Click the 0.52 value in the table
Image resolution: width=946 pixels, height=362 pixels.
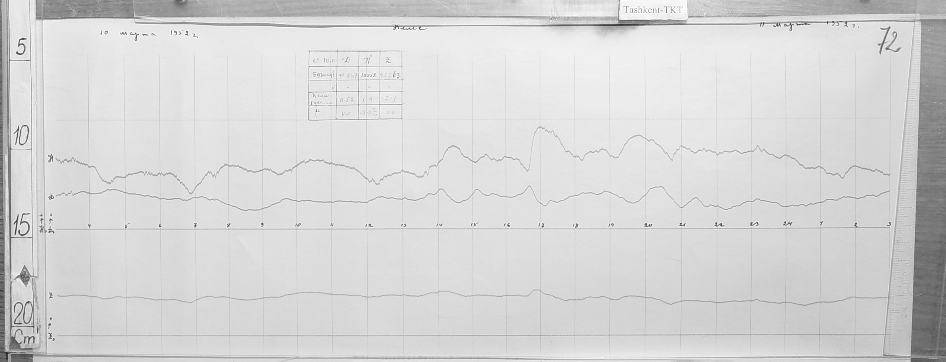coord(347,100)
